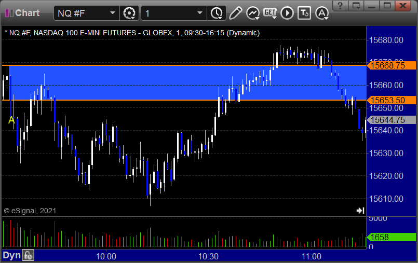
Task: Close the chart window
Action: (403, 6)
